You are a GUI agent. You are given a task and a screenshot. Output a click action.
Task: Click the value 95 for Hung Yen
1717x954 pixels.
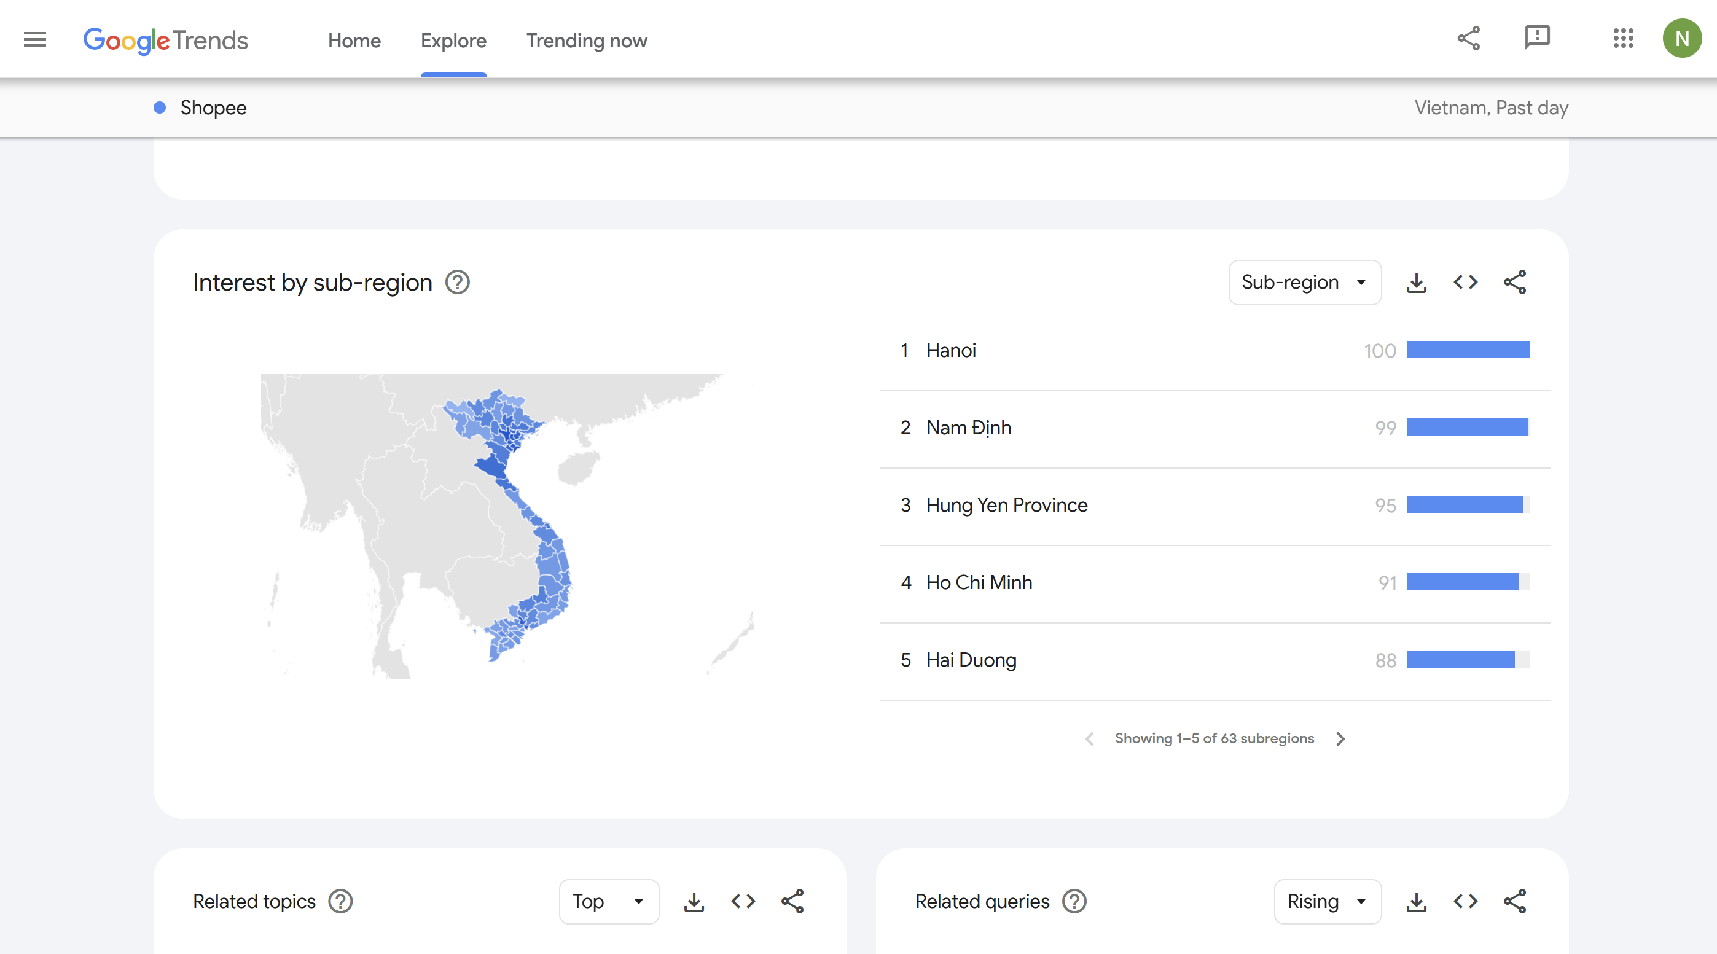pos(1385,506)
